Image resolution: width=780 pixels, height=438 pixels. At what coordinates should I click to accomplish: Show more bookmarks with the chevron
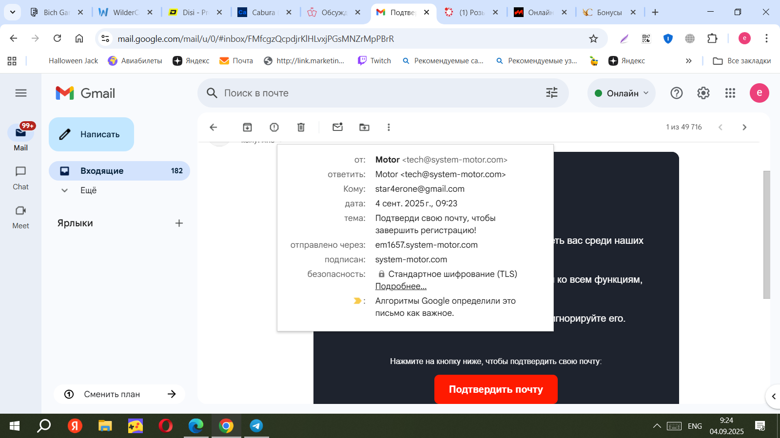point(688,61)
